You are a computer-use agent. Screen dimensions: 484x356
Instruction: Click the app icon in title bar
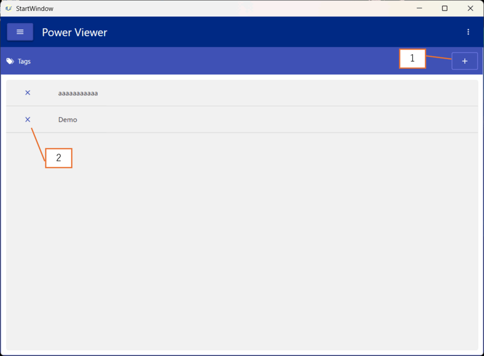pyautogui.click(x=9, y=8)
